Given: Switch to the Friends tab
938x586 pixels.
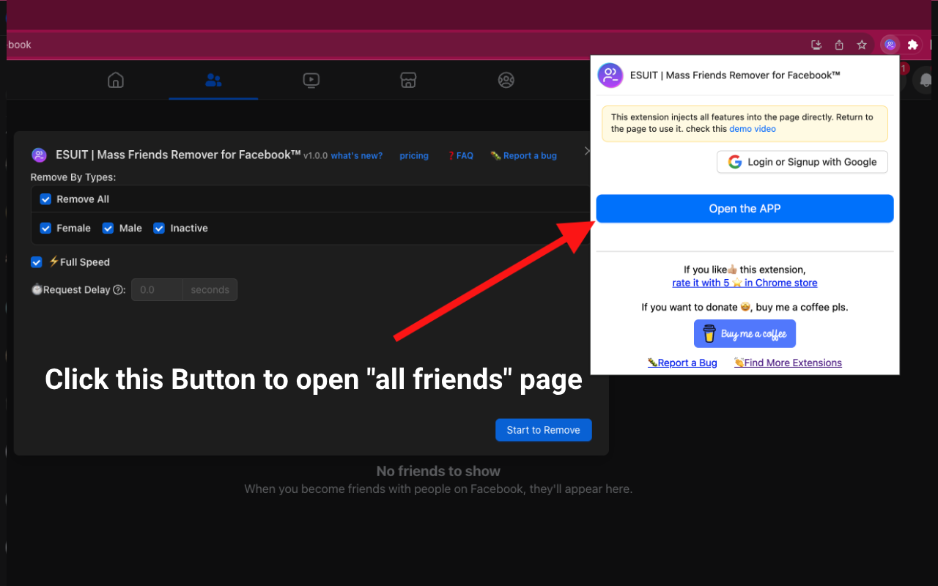Looking at the screenshot, I should point(213,81).
